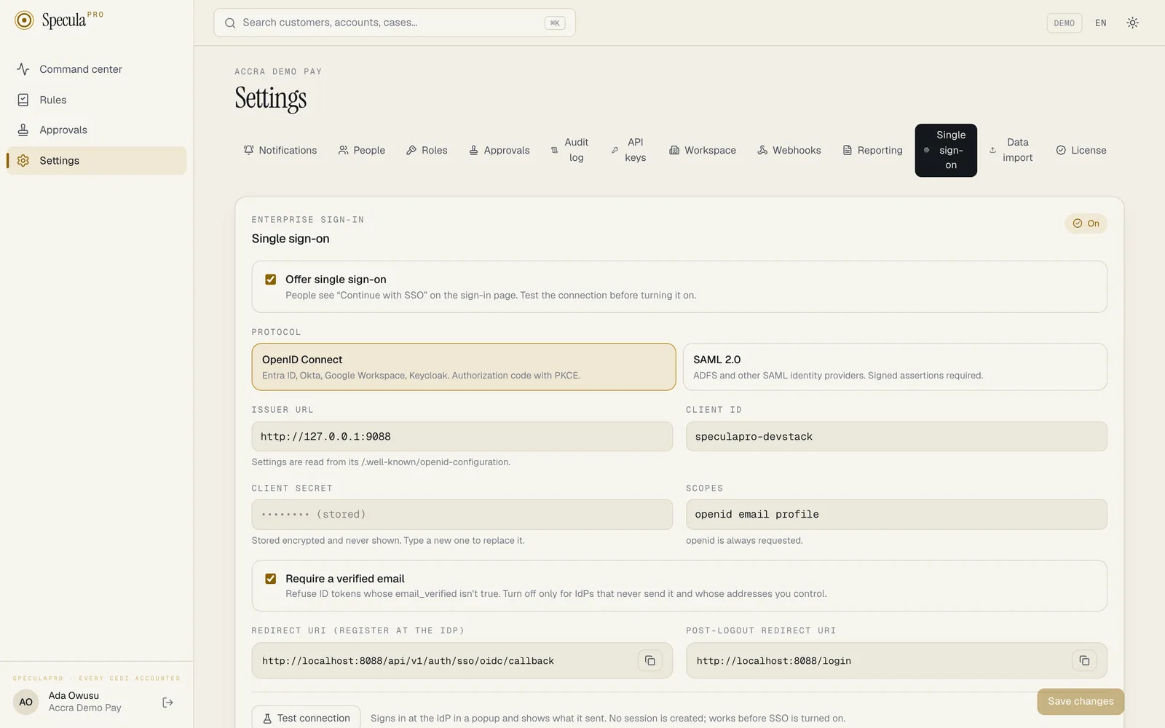Save changes to SSO settings
This screenshot has width=1165, height=728.
(x=1081, y=701)
